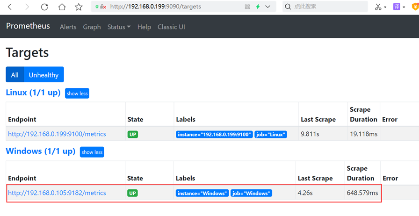
Task: Click the magnifier search icon
Action: click(288, 7)
